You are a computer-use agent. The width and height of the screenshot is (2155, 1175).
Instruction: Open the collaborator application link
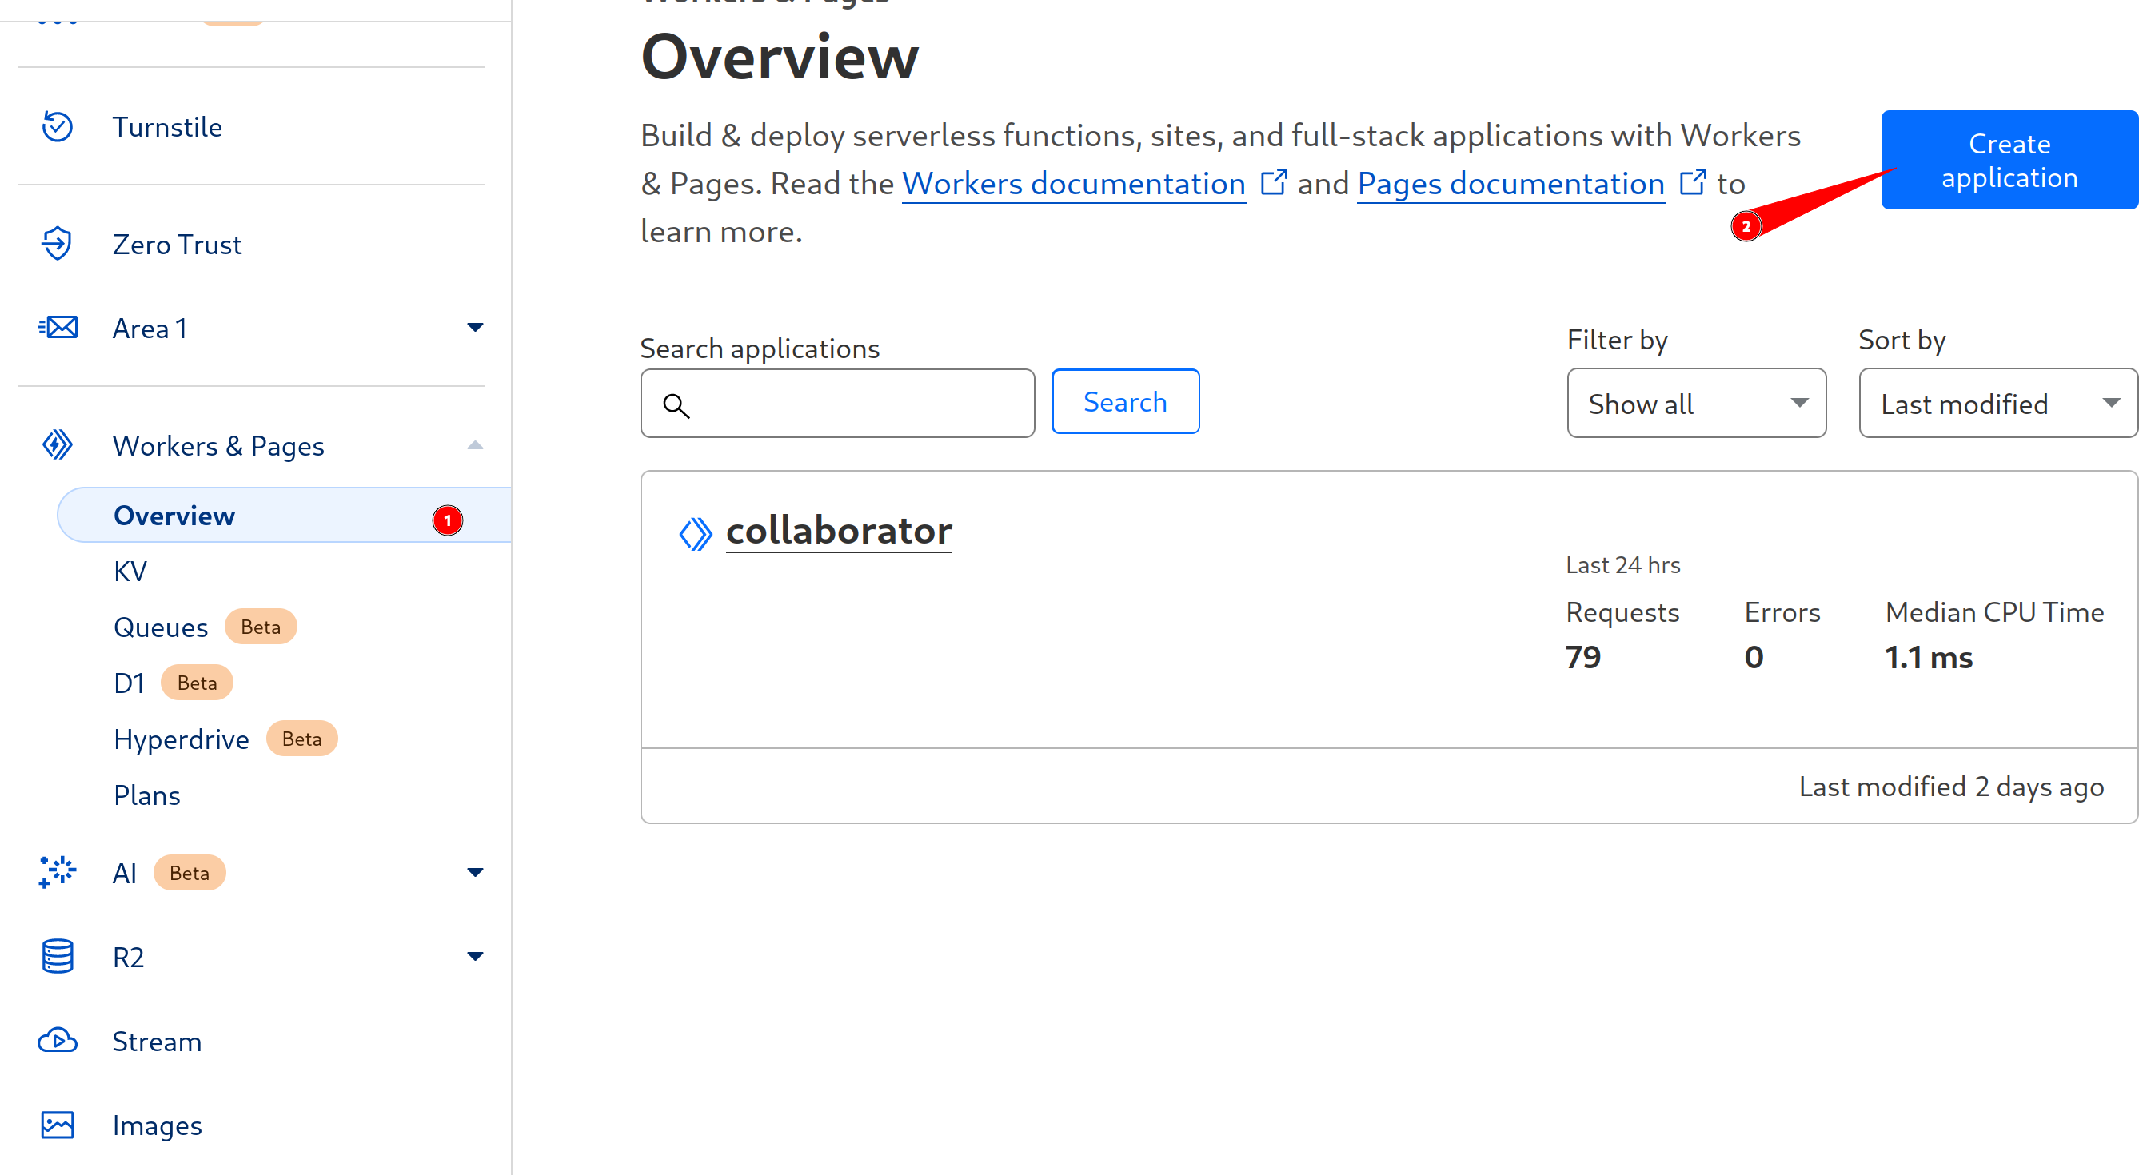pyautogui.click(x=838, y=531)
